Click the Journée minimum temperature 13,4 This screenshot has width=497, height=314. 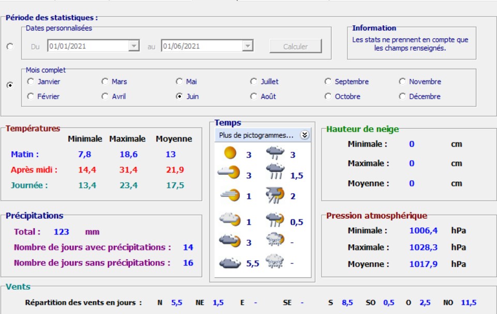point(87,185)
